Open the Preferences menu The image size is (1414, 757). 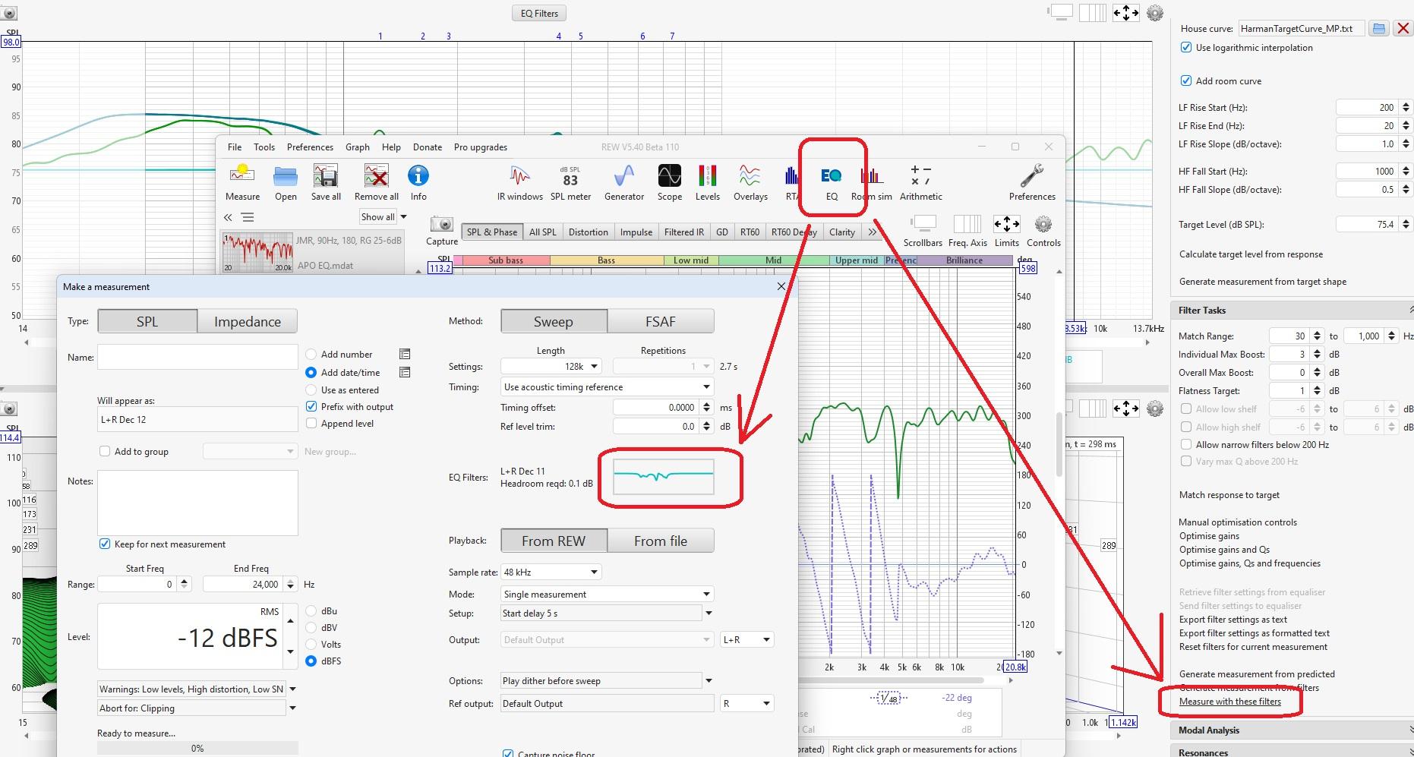310,147
